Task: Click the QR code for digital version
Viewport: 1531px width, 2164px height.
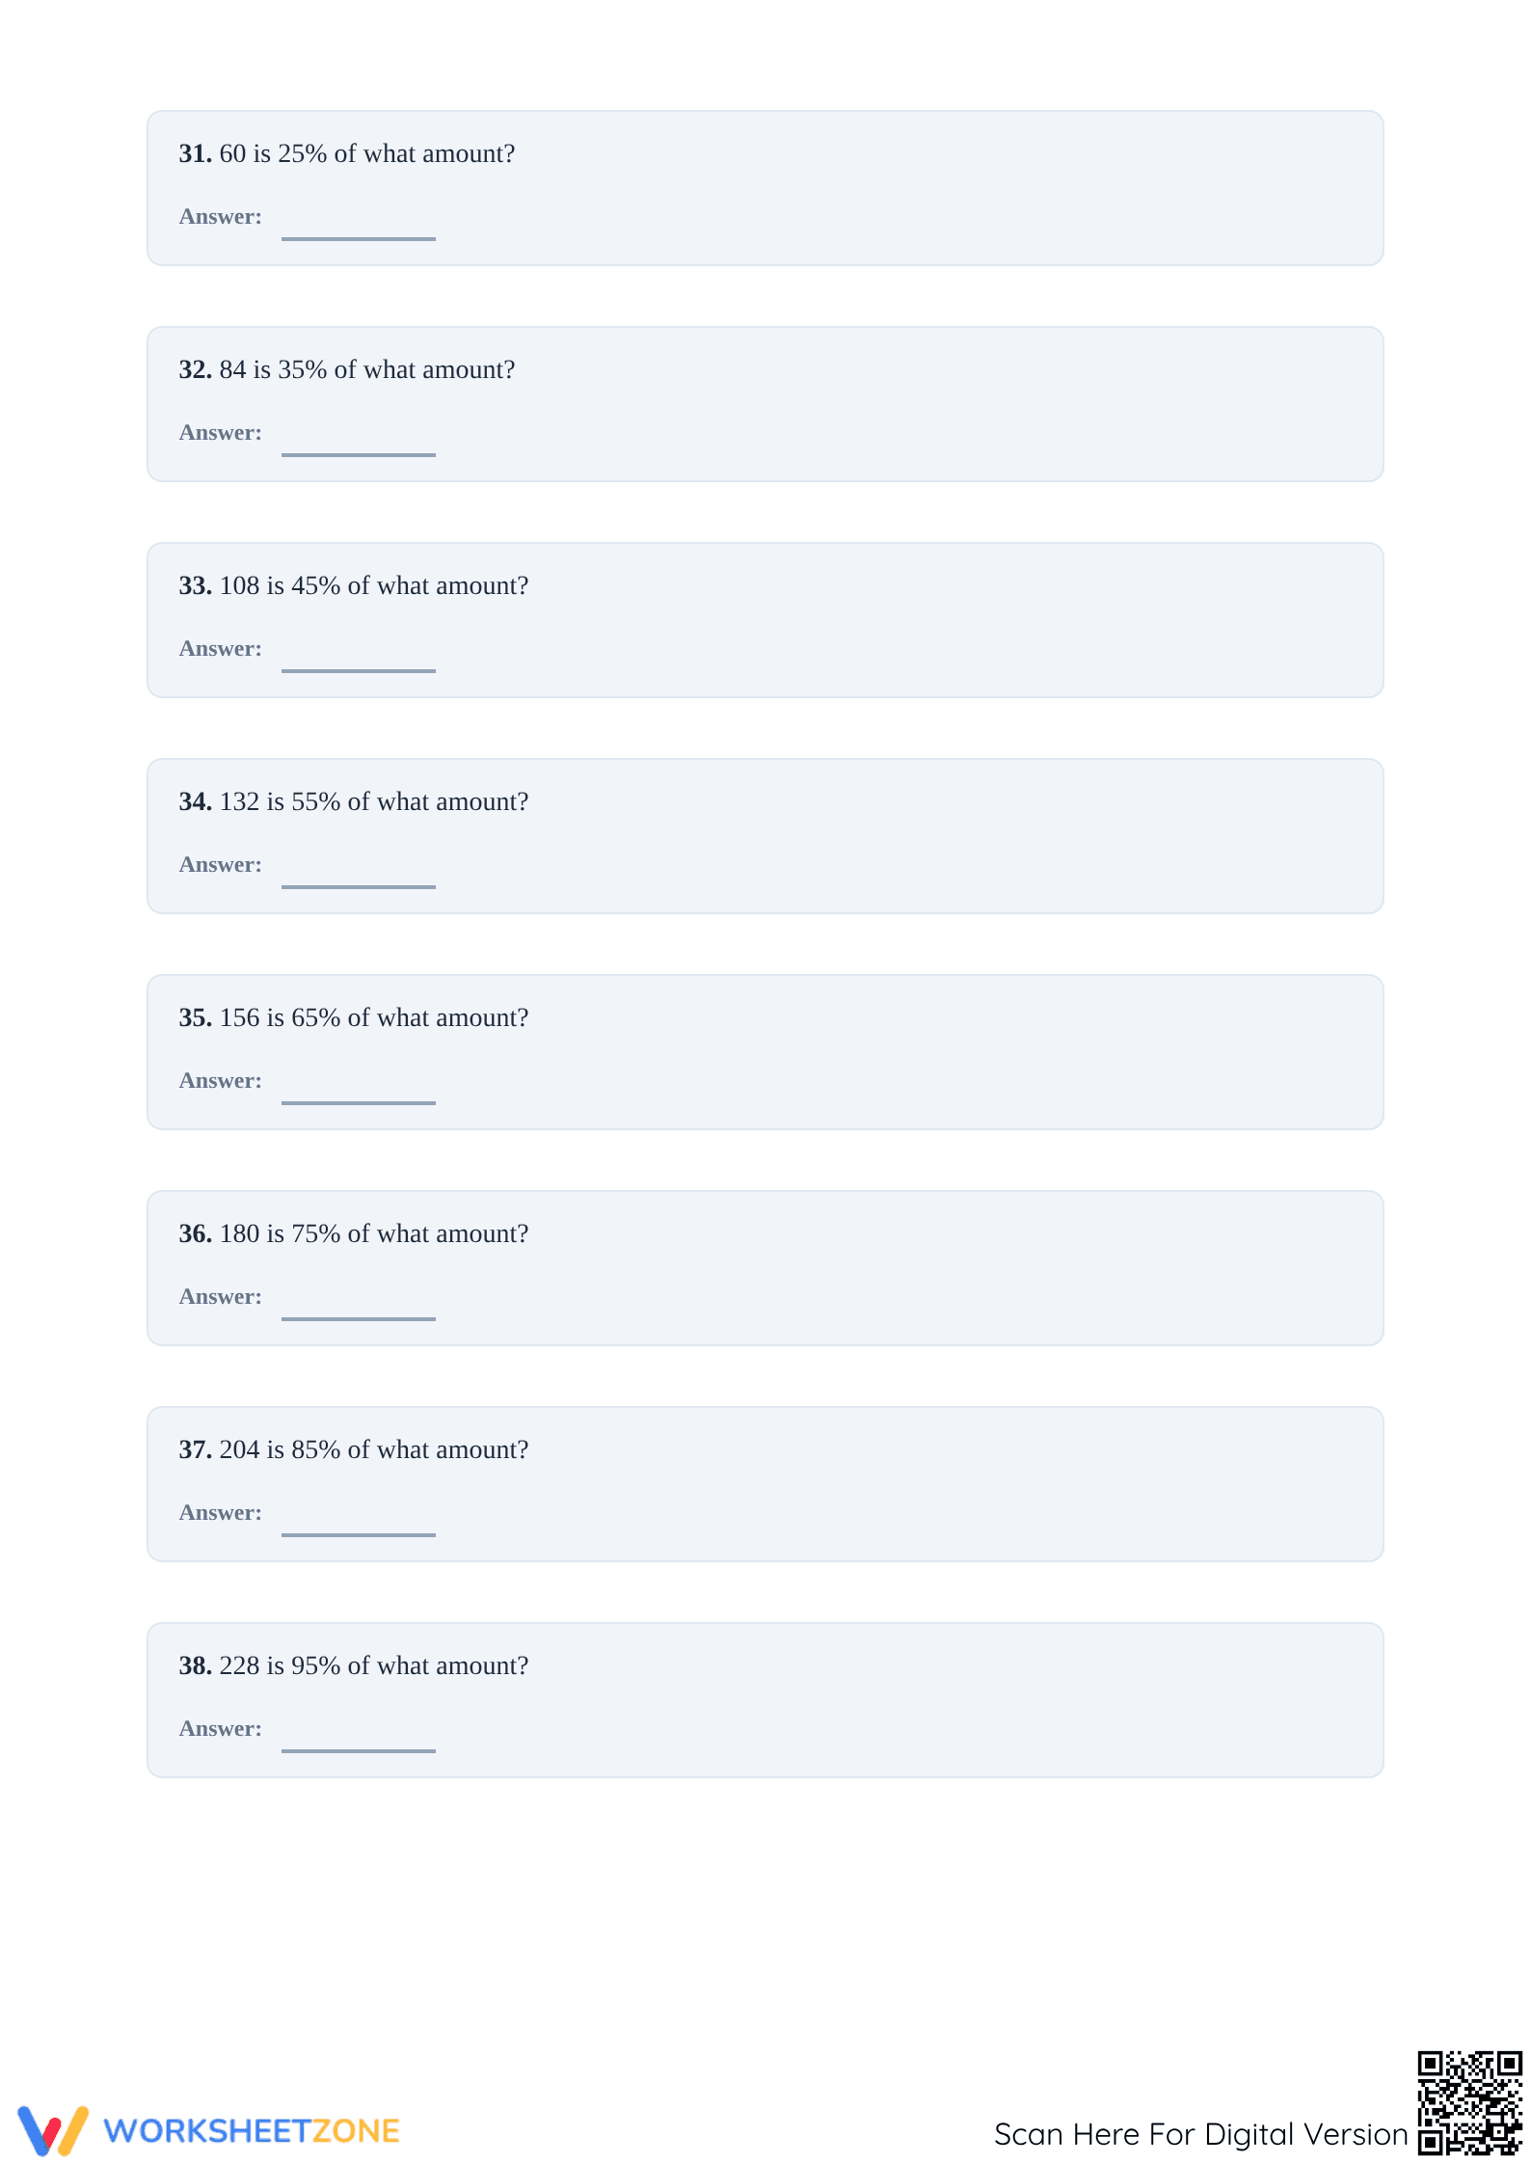Action: (x=1469, y=2102)
